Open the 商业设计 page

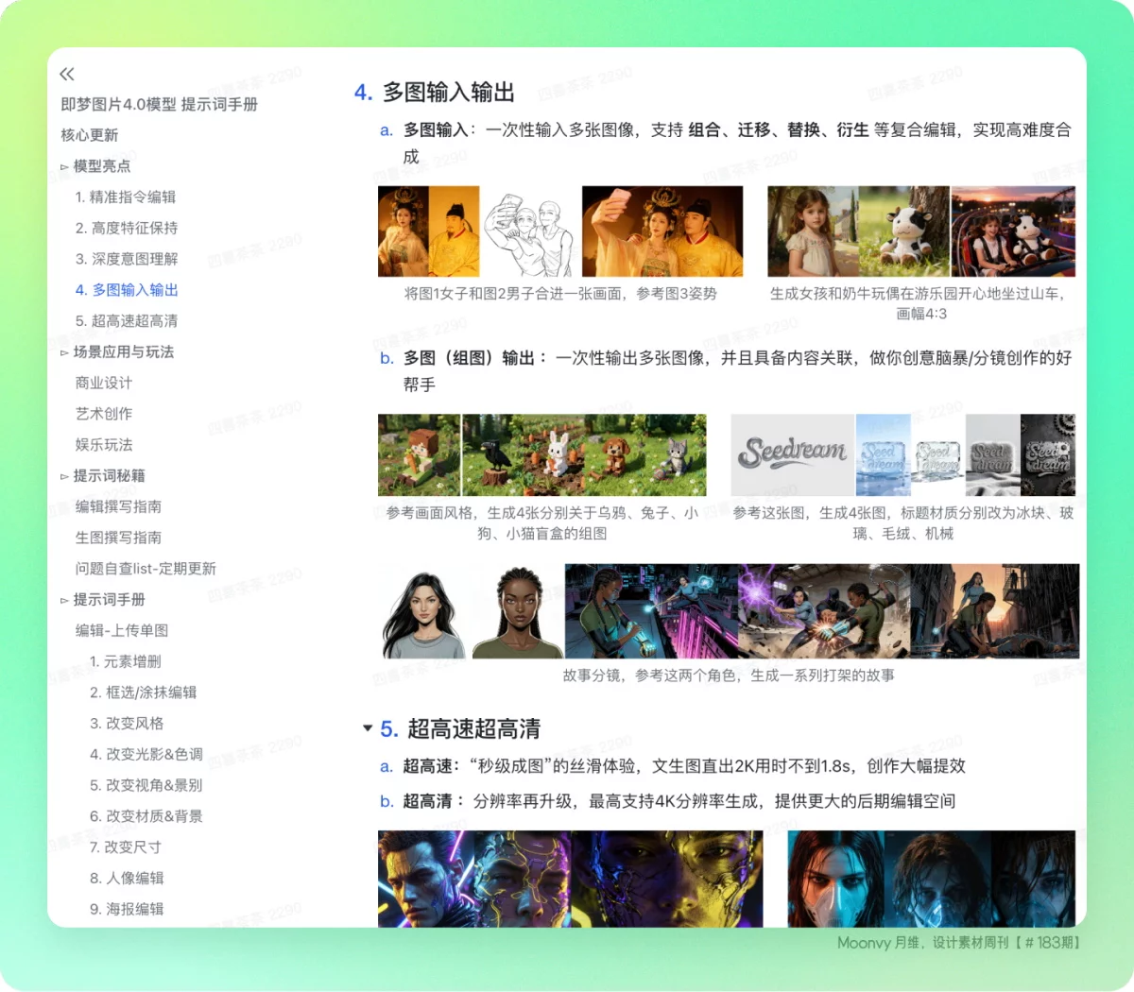click(103, 383)
